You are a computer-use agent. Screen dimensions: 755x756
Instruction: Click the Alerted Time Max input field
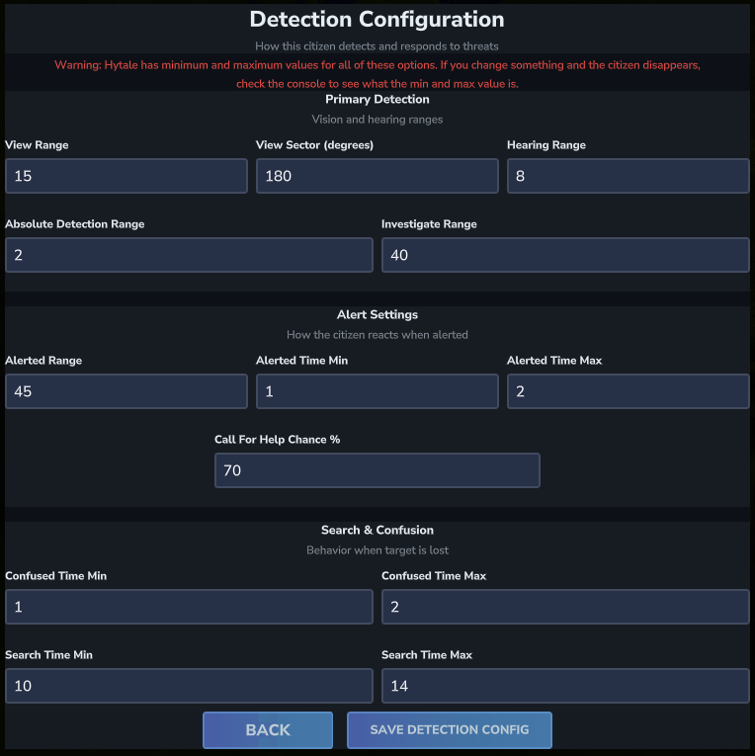click(x=628, y=391)
